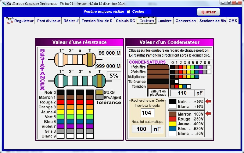
Task: Choose white in the capacitor Tolérance row
Action: point(177,82)
